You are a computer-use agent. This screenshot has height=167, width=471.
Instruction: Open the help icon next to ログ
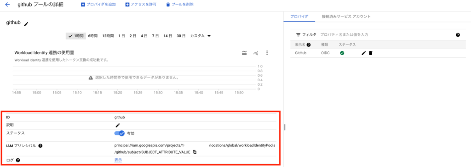18,160
